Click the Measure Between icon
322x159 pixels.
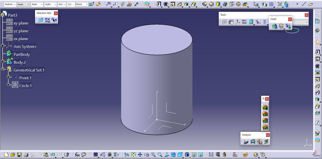point(211,155)
